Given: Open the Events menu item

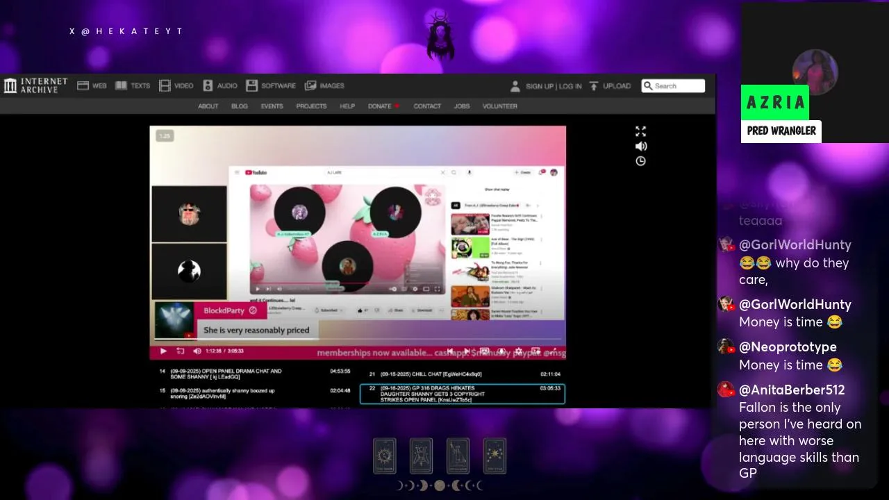Looking at the screenshot, I should (272, 106).
